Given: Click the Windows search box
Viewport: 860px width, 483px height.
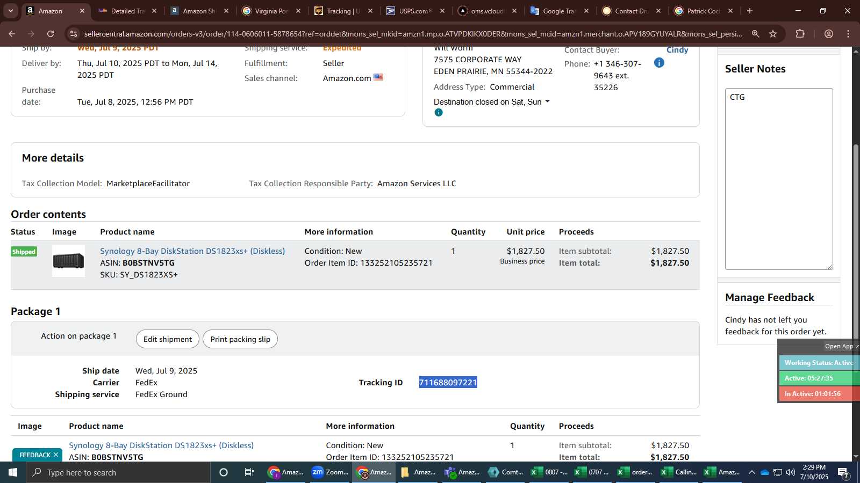Looking at the screenshot, I should click(118, 472).
